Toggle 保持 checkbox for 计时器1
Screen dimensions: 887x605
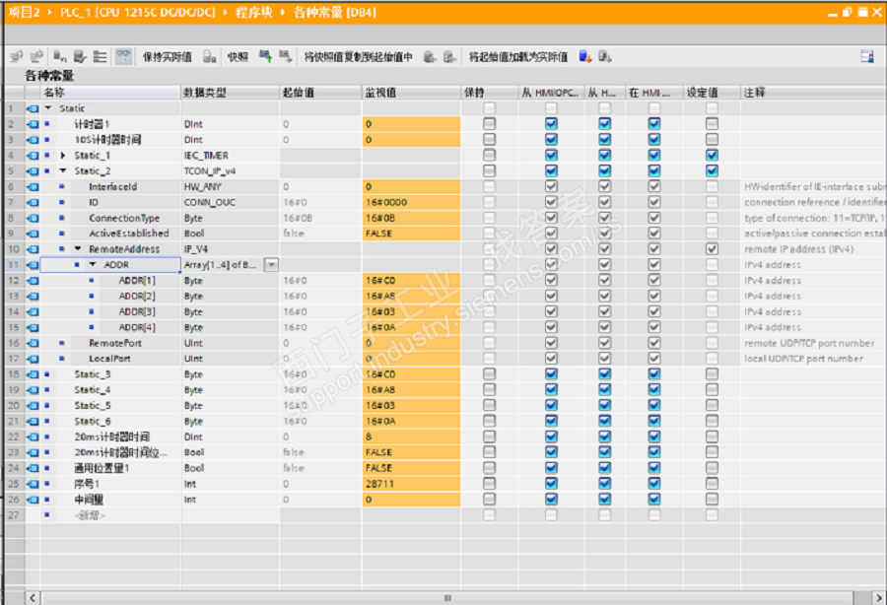coord(489,123)
